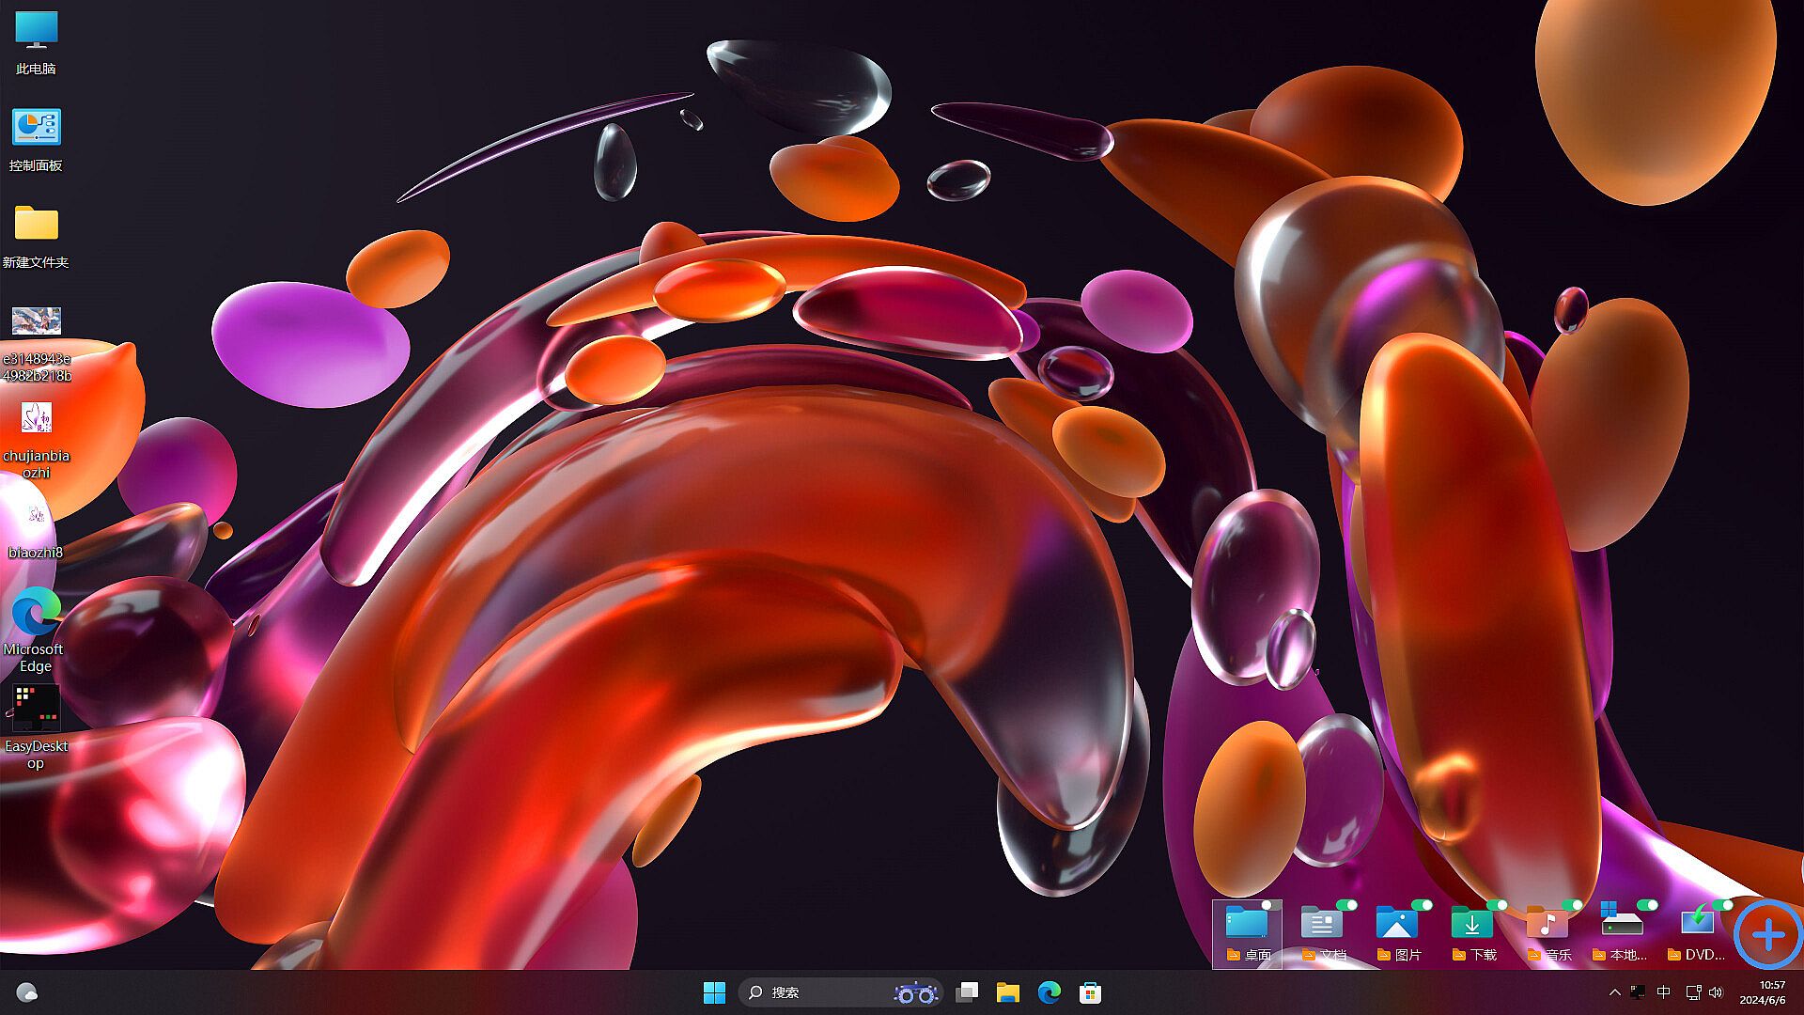The width and height of the screenshot is (1804, 1015).
Task: Open File Explorer from the taskbar
Action: [x=1008, y=992]
